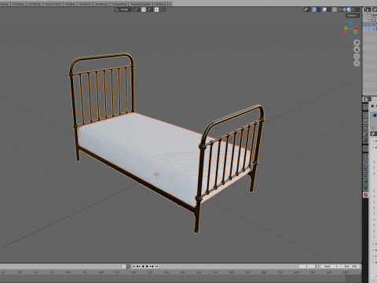Toggle viewport gizmos display
Image resolution: width=377 pixels, height=283 pixels.
(314, 9)
